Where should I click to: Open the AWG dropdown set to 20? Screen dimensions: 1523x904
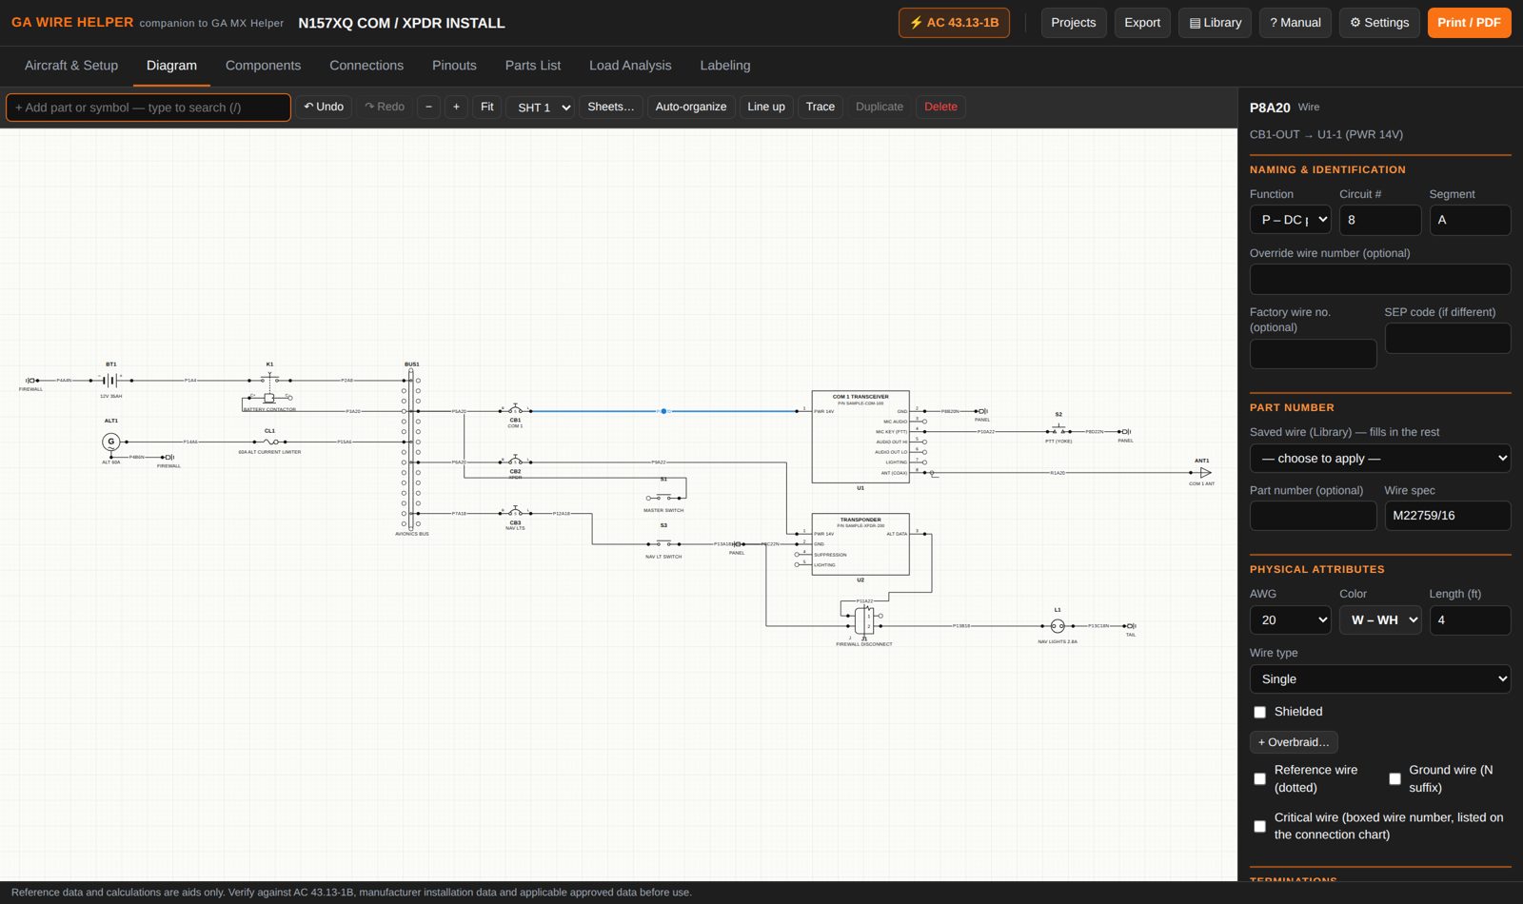tap(1290, 620)
